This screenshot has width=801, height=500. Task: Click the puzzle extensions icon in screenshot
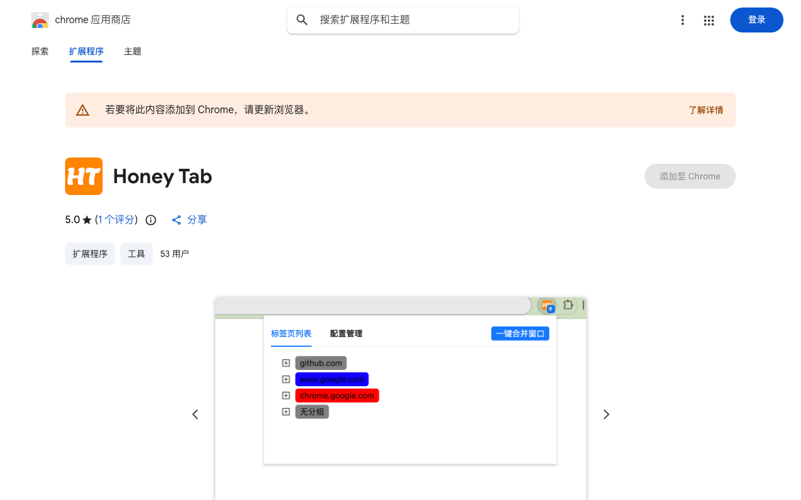568,305
